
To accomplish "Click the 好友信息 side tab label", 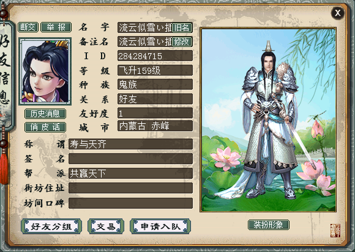I will tap(6, 74).
